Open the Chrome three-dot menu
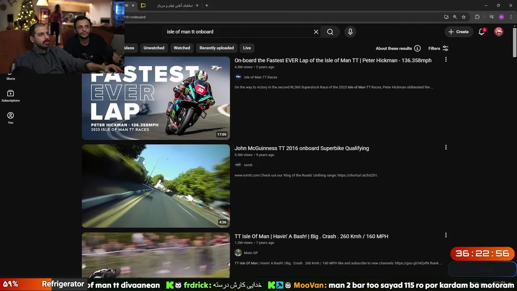Screen dimensions: 517x291 point(511,17)
